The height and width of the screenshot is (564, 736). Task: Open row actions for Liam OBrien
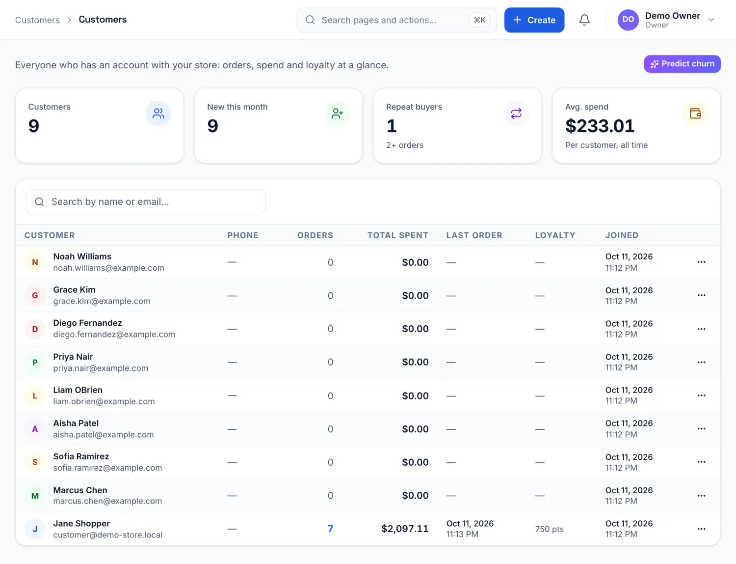(x=702, y=395)
